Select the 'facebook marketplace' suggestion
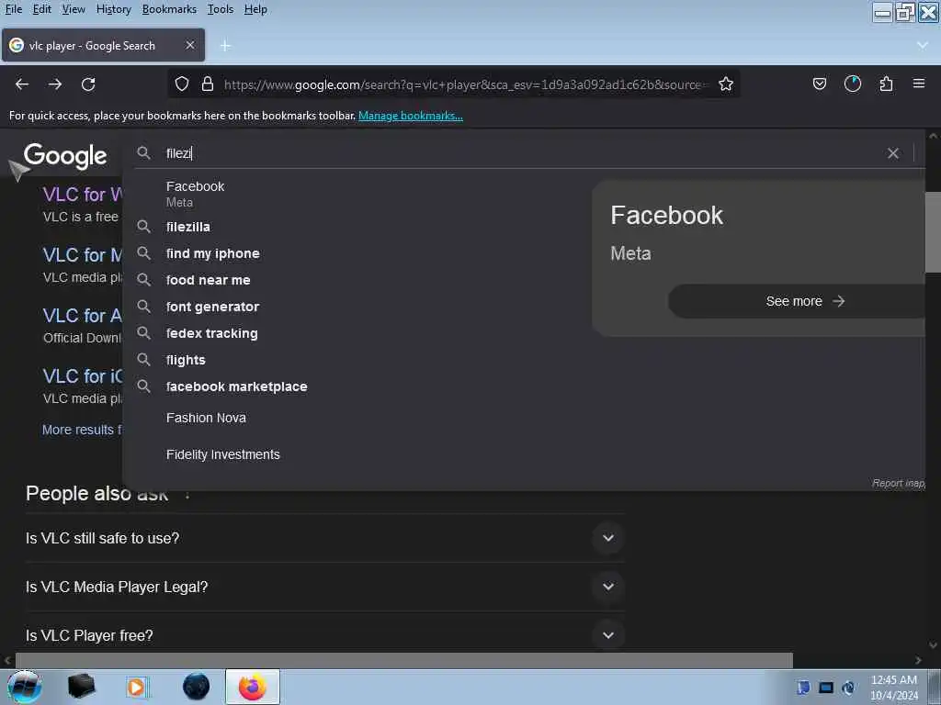941x705 pixels. pos(236,386)
